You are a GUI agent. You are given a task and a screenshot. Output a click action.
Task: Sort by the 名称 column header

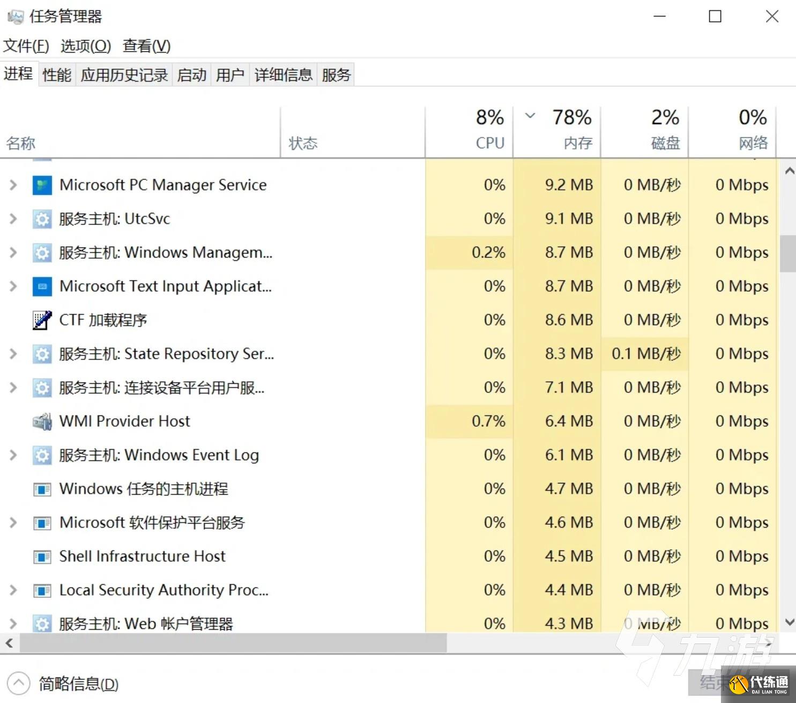(140, 132)
